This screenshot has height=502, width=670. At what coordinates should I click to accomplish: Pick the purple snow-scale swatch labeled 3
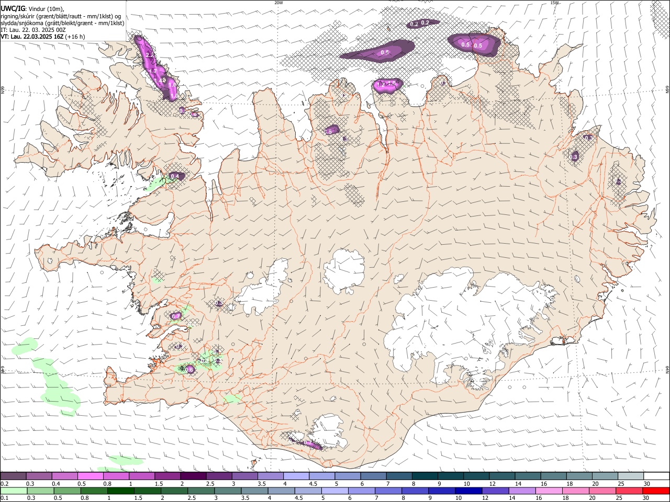pyautogui.click(x=244, y=476)
